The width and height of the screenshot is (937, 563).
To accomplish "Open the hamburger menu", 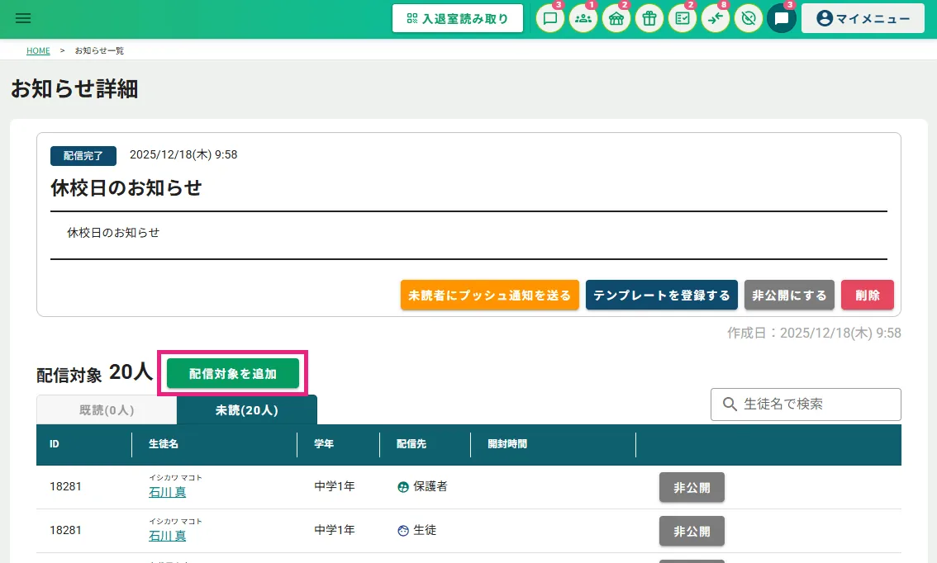I will coord(23,18).
